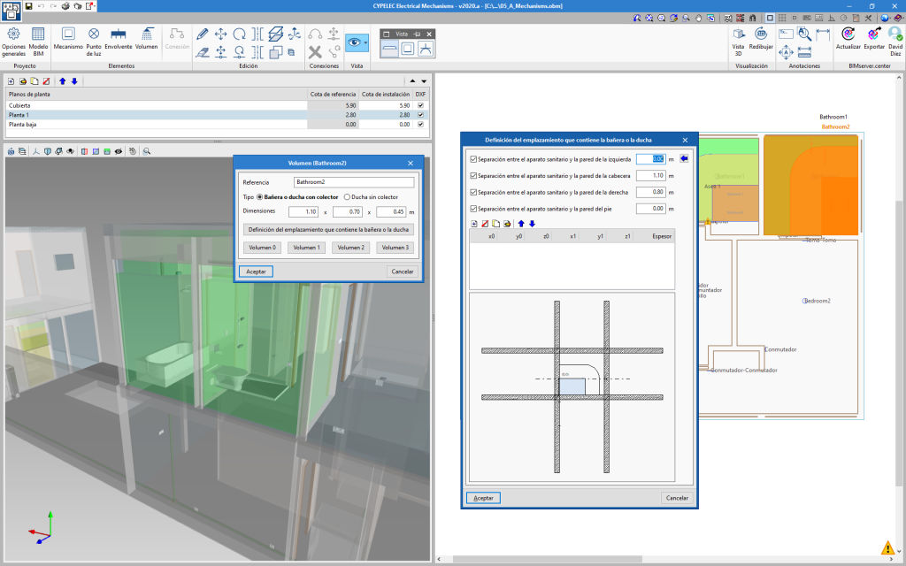Click Exportar to BIMserver.center
This screenshot has width=906, height=566.
pos(873,38)
